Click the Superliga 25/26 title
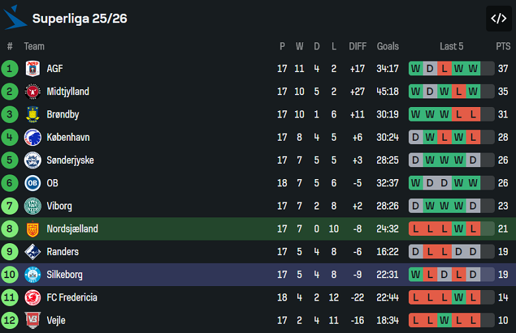The width and height of the screenshot is (516, 333). pos(80,18)
